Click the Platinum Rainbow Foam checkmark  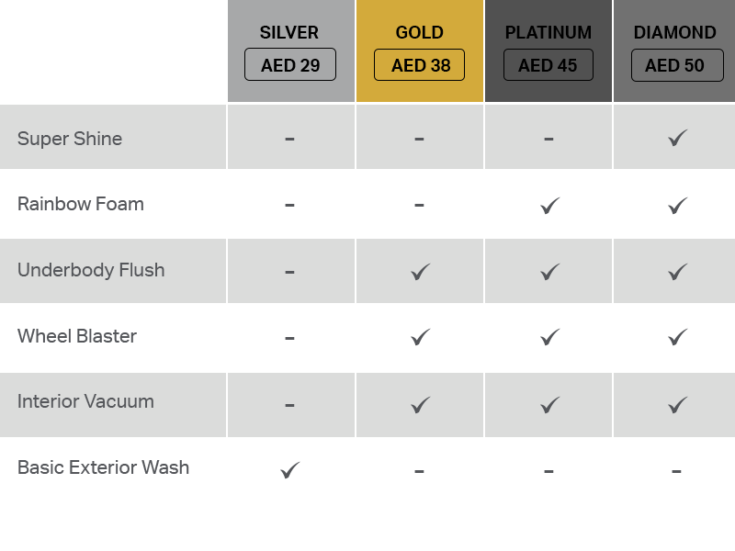(549, 205)
